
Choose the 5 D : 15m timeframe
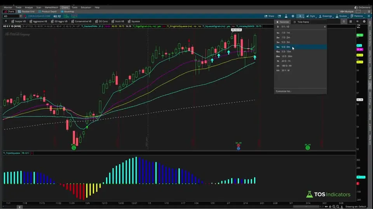click(300, 51)
